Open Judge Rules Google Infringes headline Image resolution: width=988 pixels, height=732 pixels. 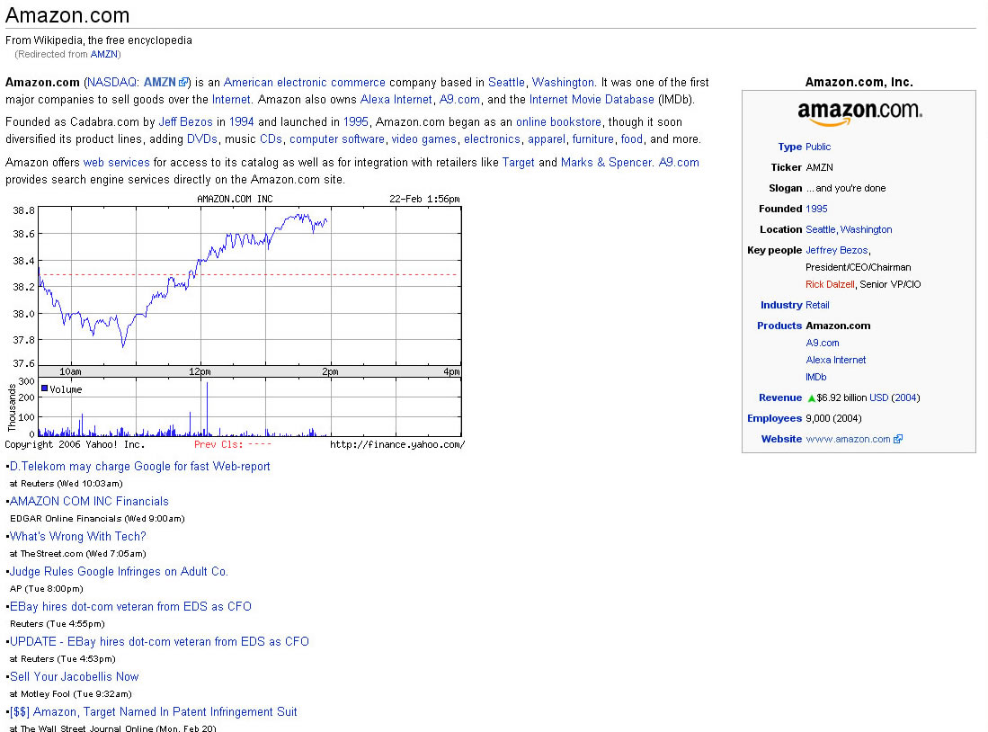point(119,572)
